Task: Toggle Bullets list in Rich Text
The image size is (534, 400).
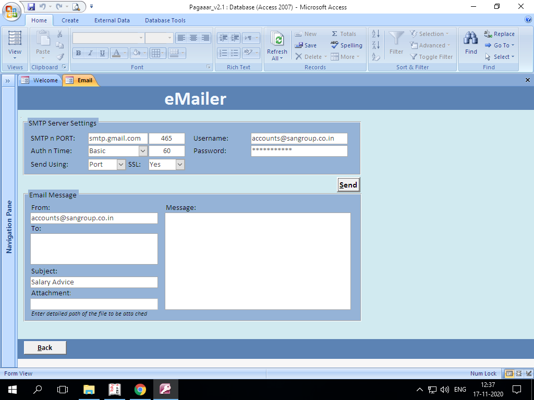Action: coord(235,53)
